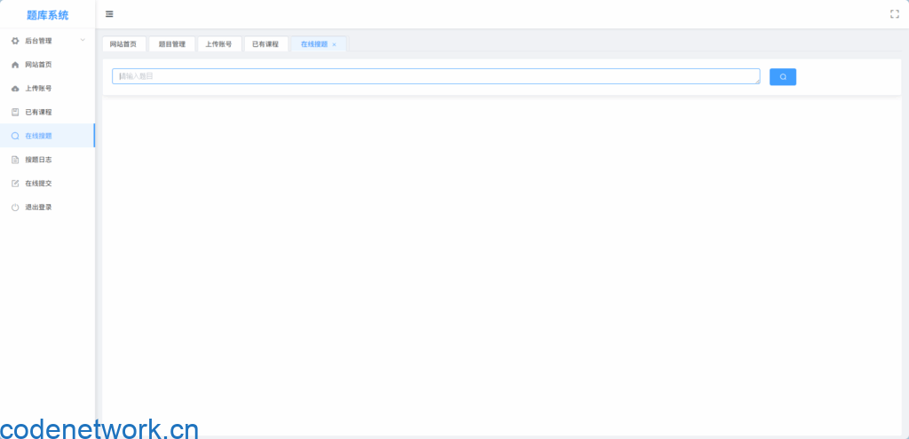909x439 pixels.
Task: Select the 已有课程 tab
Action: [265, 44]
